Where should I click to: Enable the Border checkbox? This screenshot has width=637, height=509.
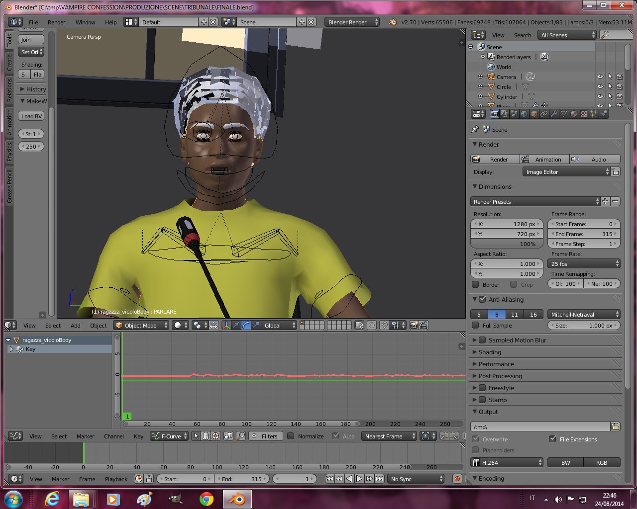pos(475,284)
